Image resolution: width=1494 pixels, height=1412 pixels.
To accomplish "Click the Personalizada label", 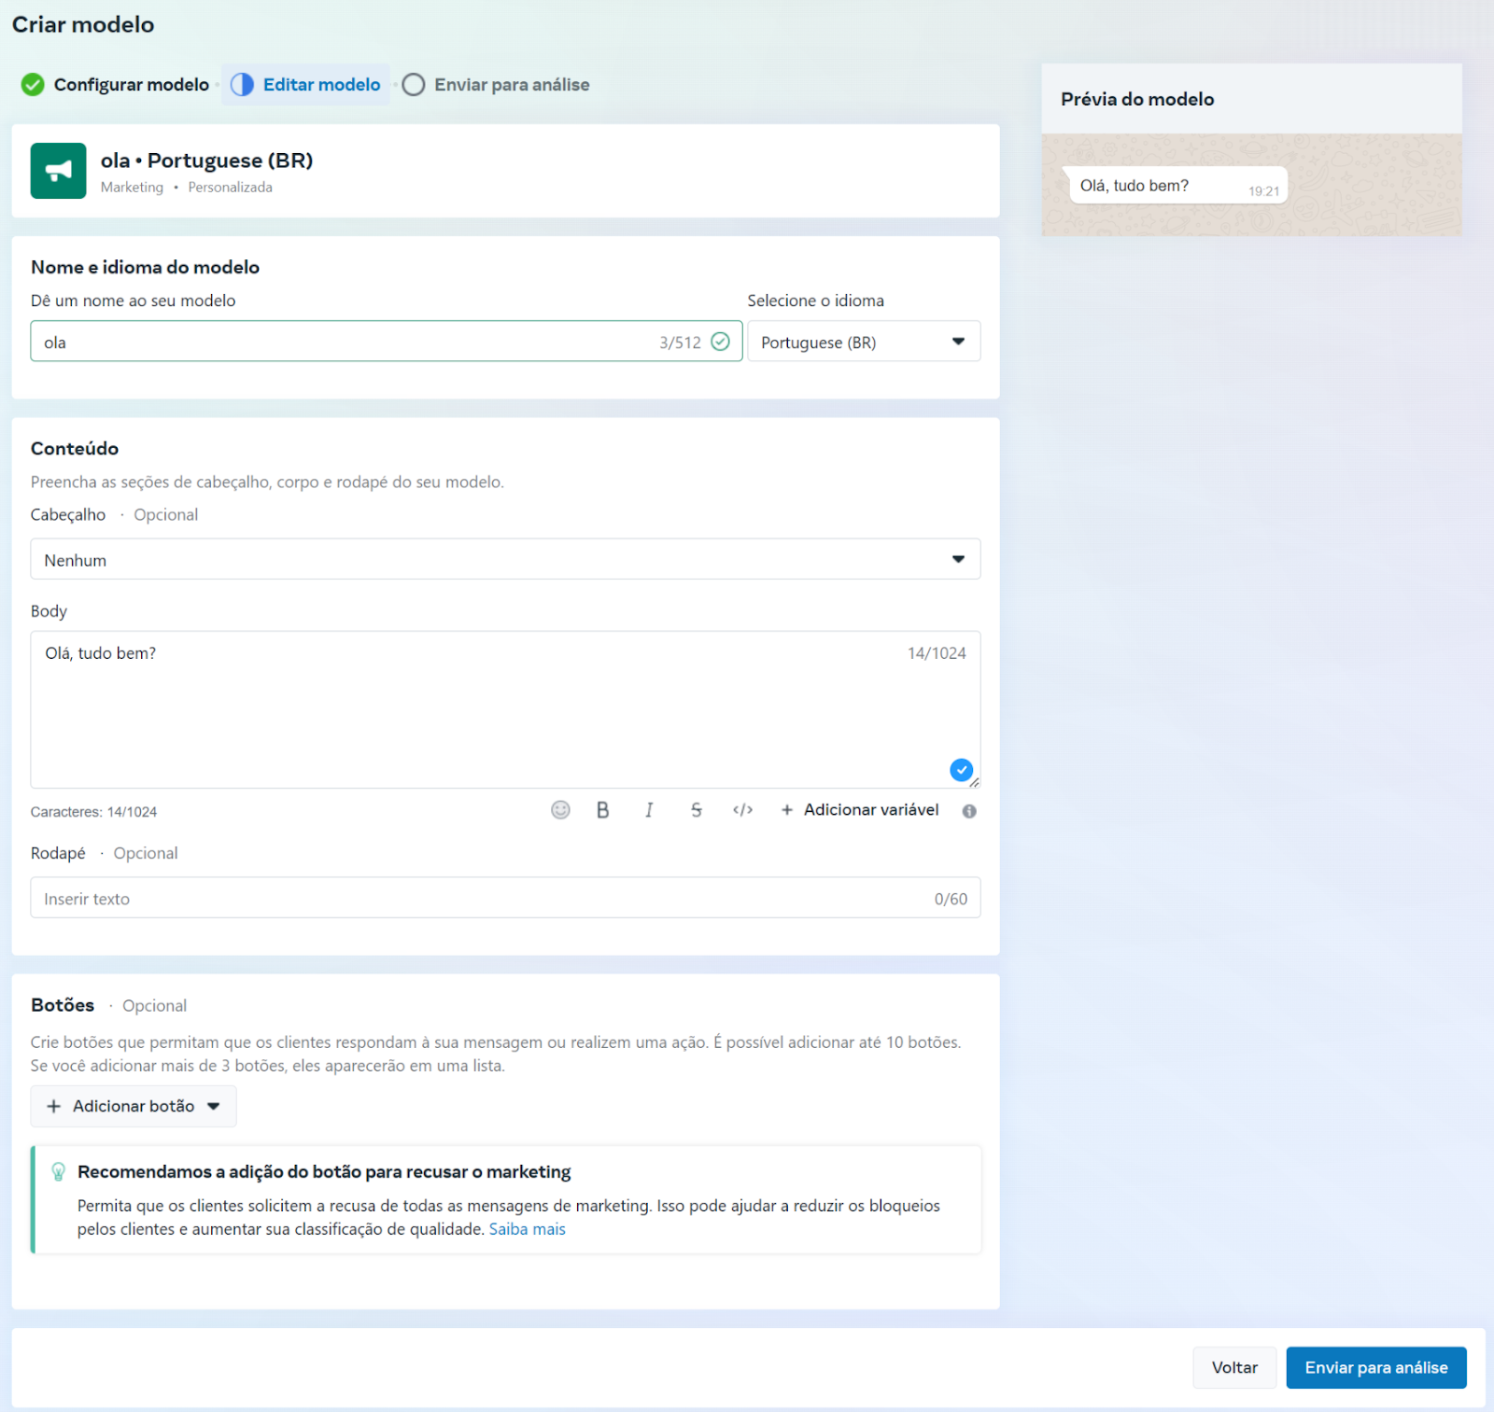I will (231, 188).
